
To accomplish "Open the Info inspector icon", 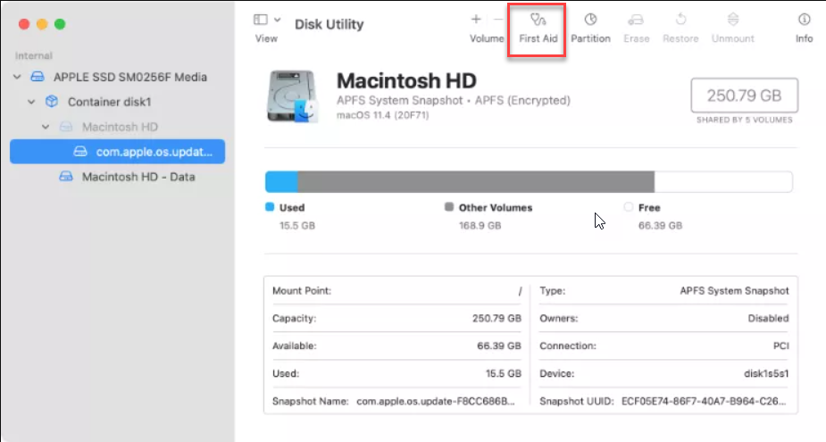I will (x=804, y=20).
